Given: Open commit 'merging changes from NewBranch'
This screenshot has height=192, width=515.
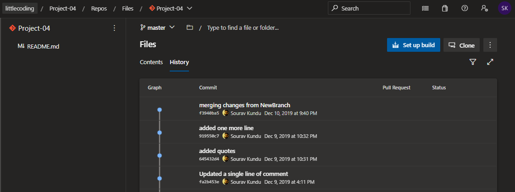Looking at the screenshot, I should coord(244,105).
